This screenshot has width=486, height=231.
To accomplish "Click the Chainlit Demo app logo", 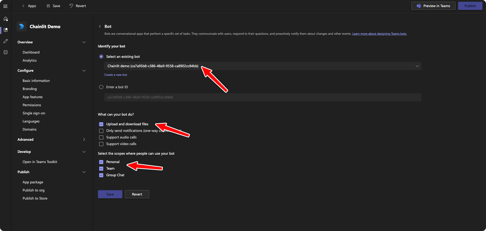I will [22, 26].
